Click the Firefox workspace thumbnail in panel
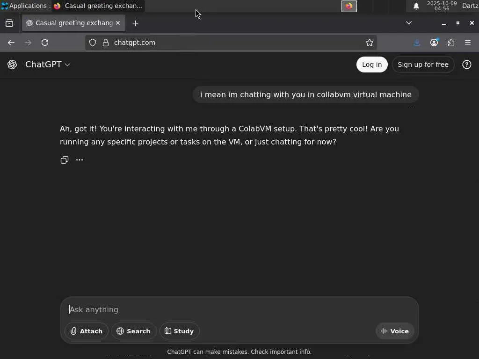Screen dimensions: 479x359 pos(349,6)
